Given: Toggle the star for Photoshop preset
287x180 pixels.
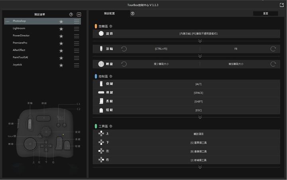Looking at the screenshot, I should coord(61,22).
